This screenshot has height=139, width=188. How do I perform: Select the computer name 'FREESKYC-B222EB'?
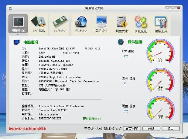point(50,118)
